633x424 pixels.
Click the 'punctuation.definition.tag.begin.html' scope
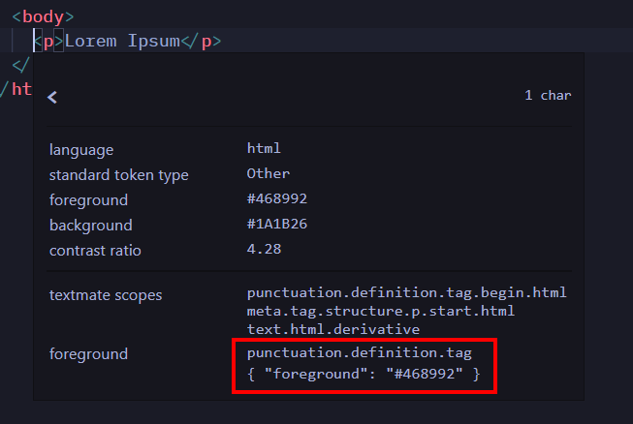[x=406, y=293]
